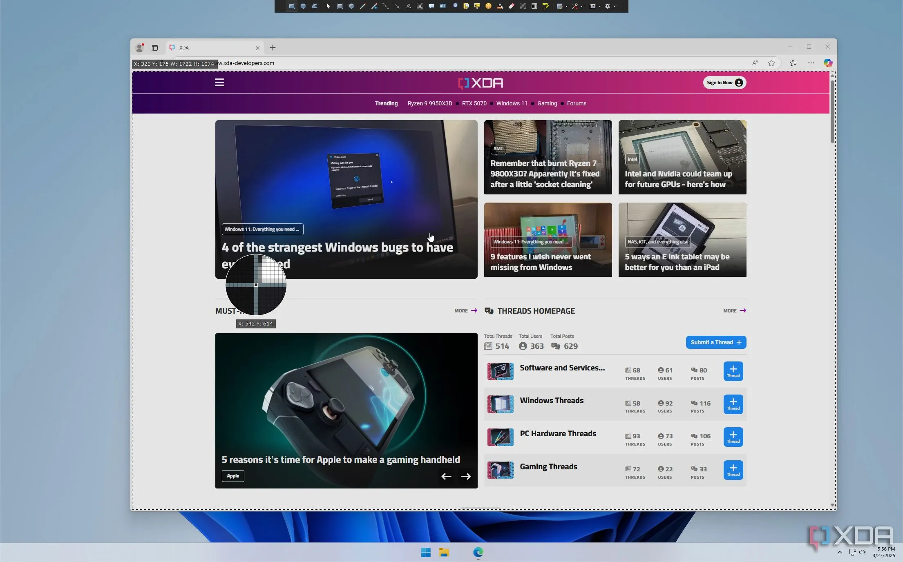Toggle the blur hatch pattern tool
Screen dimensions: 903x562
(x=523, y=6)
